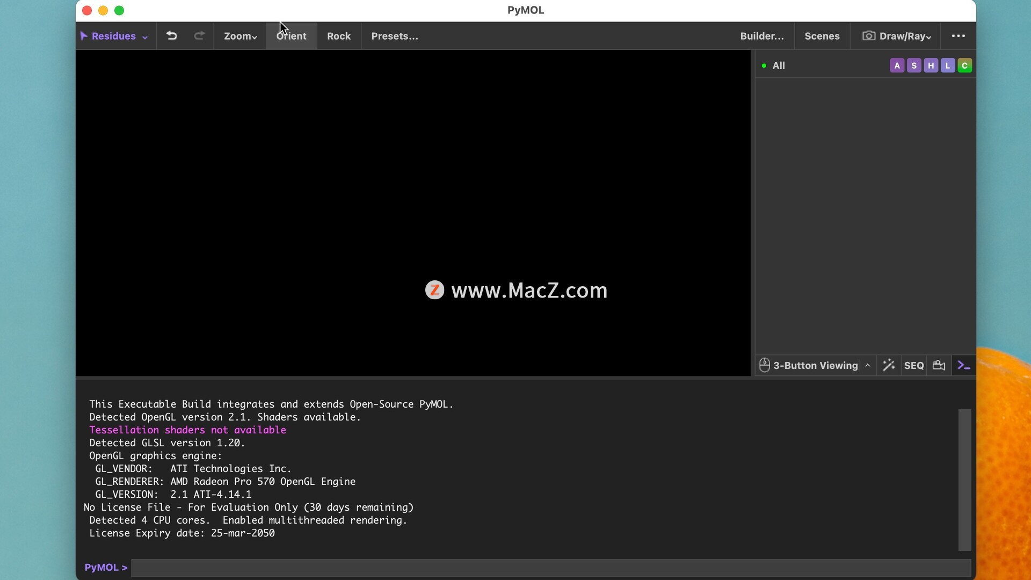The image size is (1031, 580).
Task: Click the 'OpenGL graphics engine:' line
Action: click(x=156, y=456)
